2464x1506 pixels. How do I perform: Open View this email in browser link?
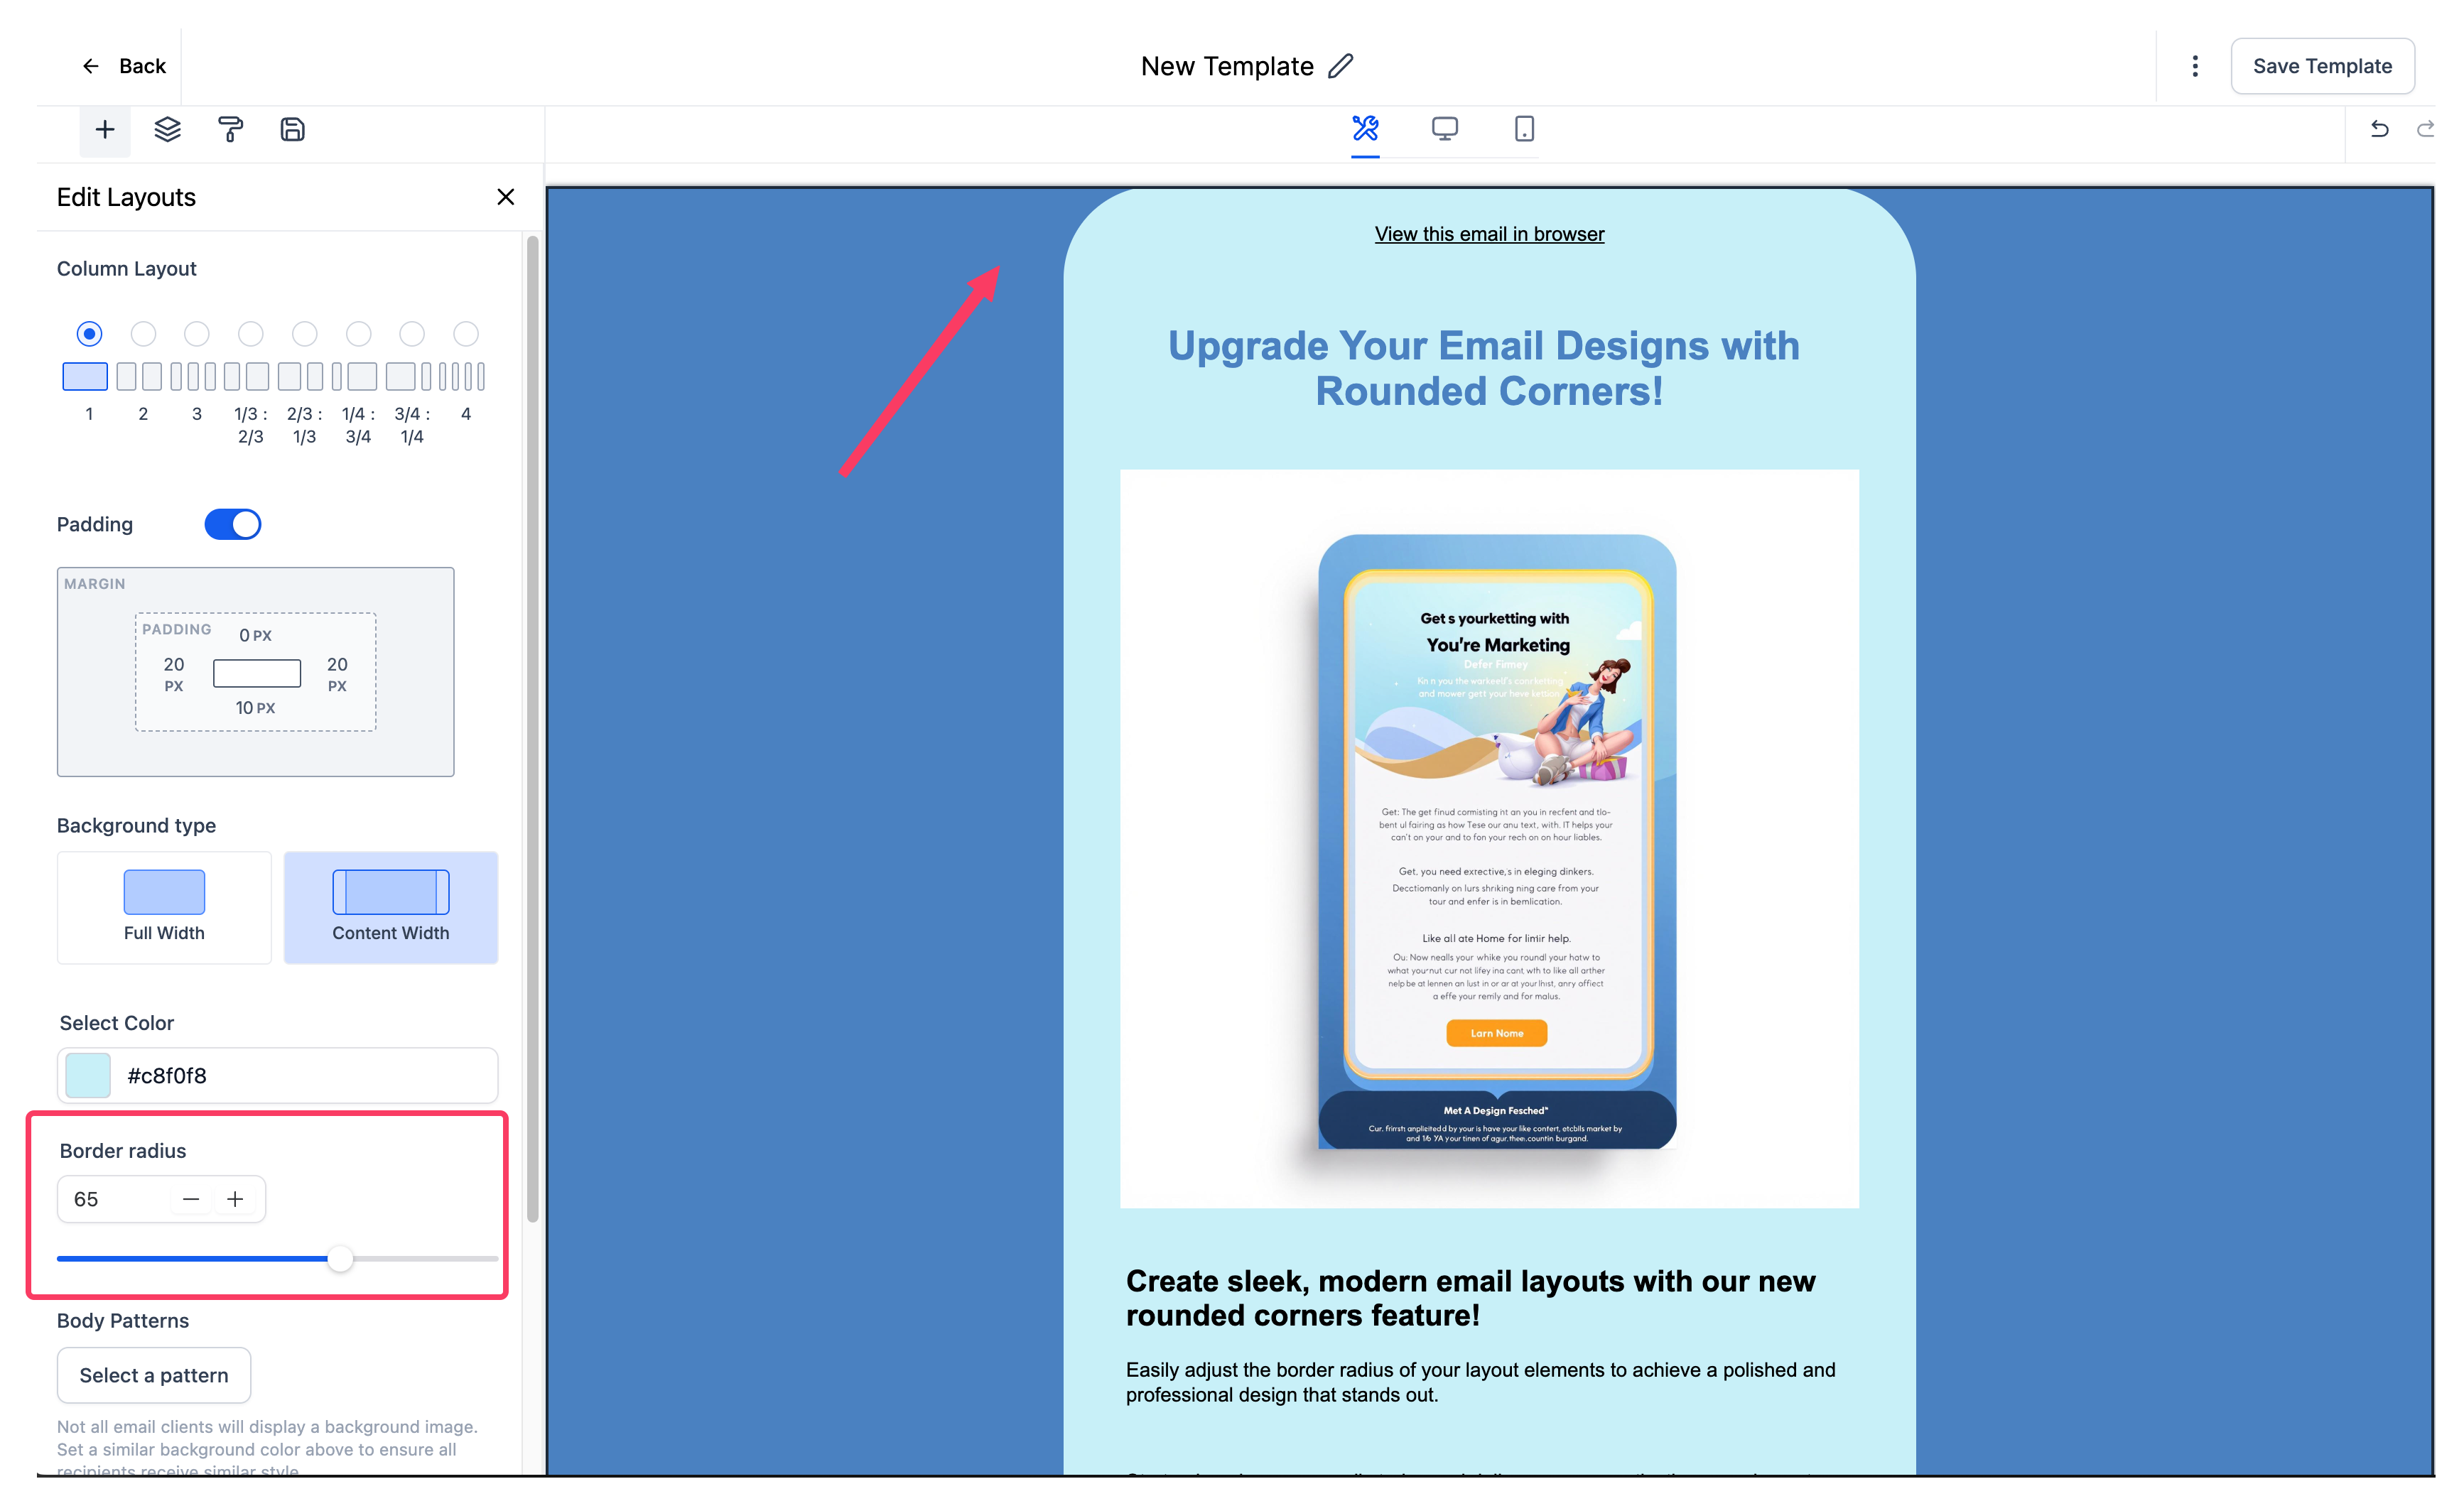[x=1488, y=233]
